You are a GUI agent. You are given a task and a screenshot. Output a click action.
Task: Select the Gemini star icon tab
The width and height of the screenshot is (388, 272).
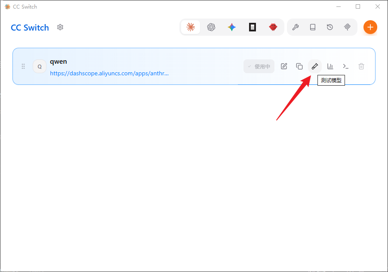232,27
